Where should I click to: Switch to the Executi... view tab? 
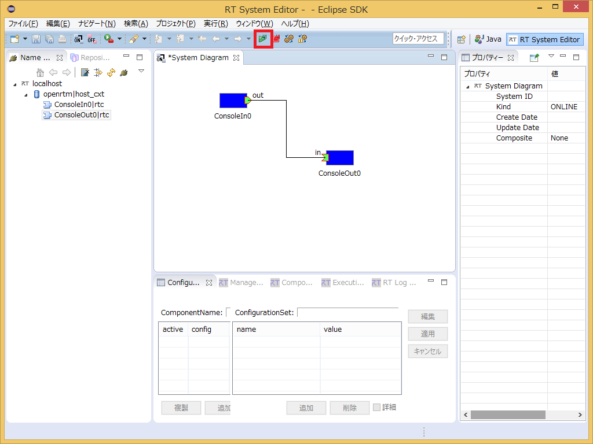click(x=343, y=282)
